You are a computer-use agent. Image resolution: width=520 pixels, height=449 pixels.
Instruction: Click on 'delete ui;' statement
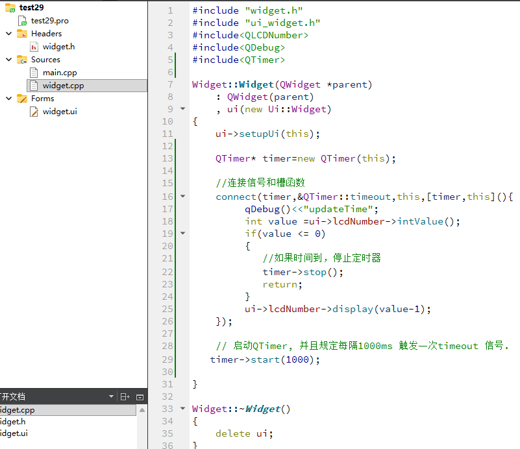tap(244, 433)
